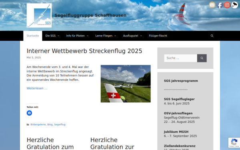
Task: Open the Blog category link
Action: [50, 124]
